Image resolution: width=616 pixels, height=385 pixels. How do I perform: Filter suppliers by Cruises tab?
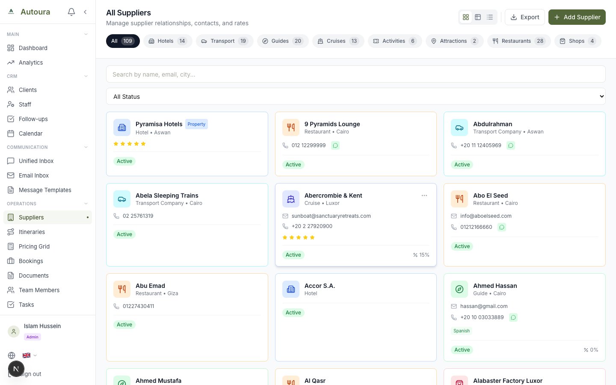point(338,41)
